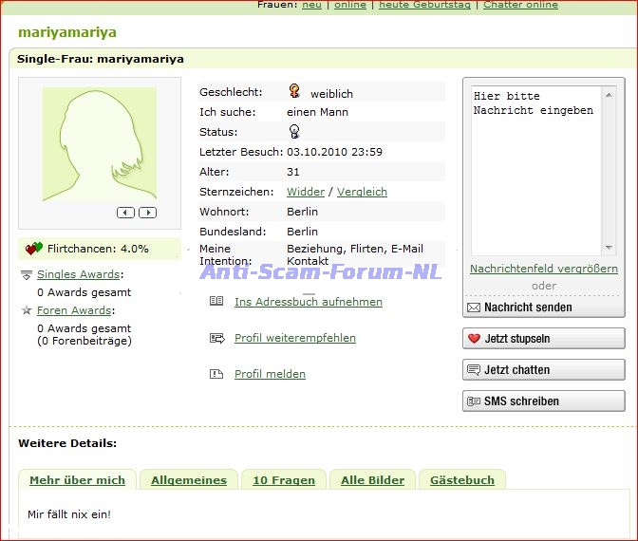Click the Foren Awards star icon
The height and width of the screenshot is (541, 638).
point(27,310)
